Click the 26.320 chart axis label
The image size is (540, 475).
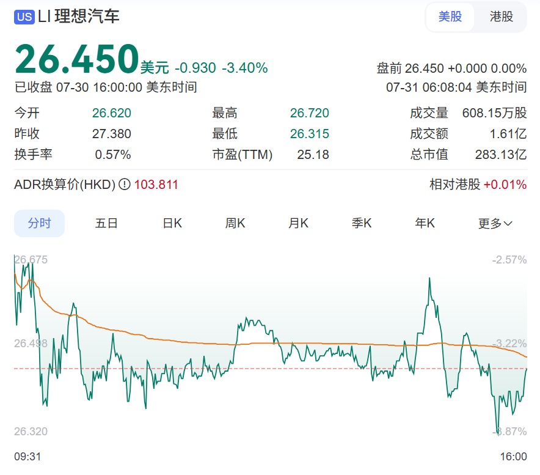point(31,431)
